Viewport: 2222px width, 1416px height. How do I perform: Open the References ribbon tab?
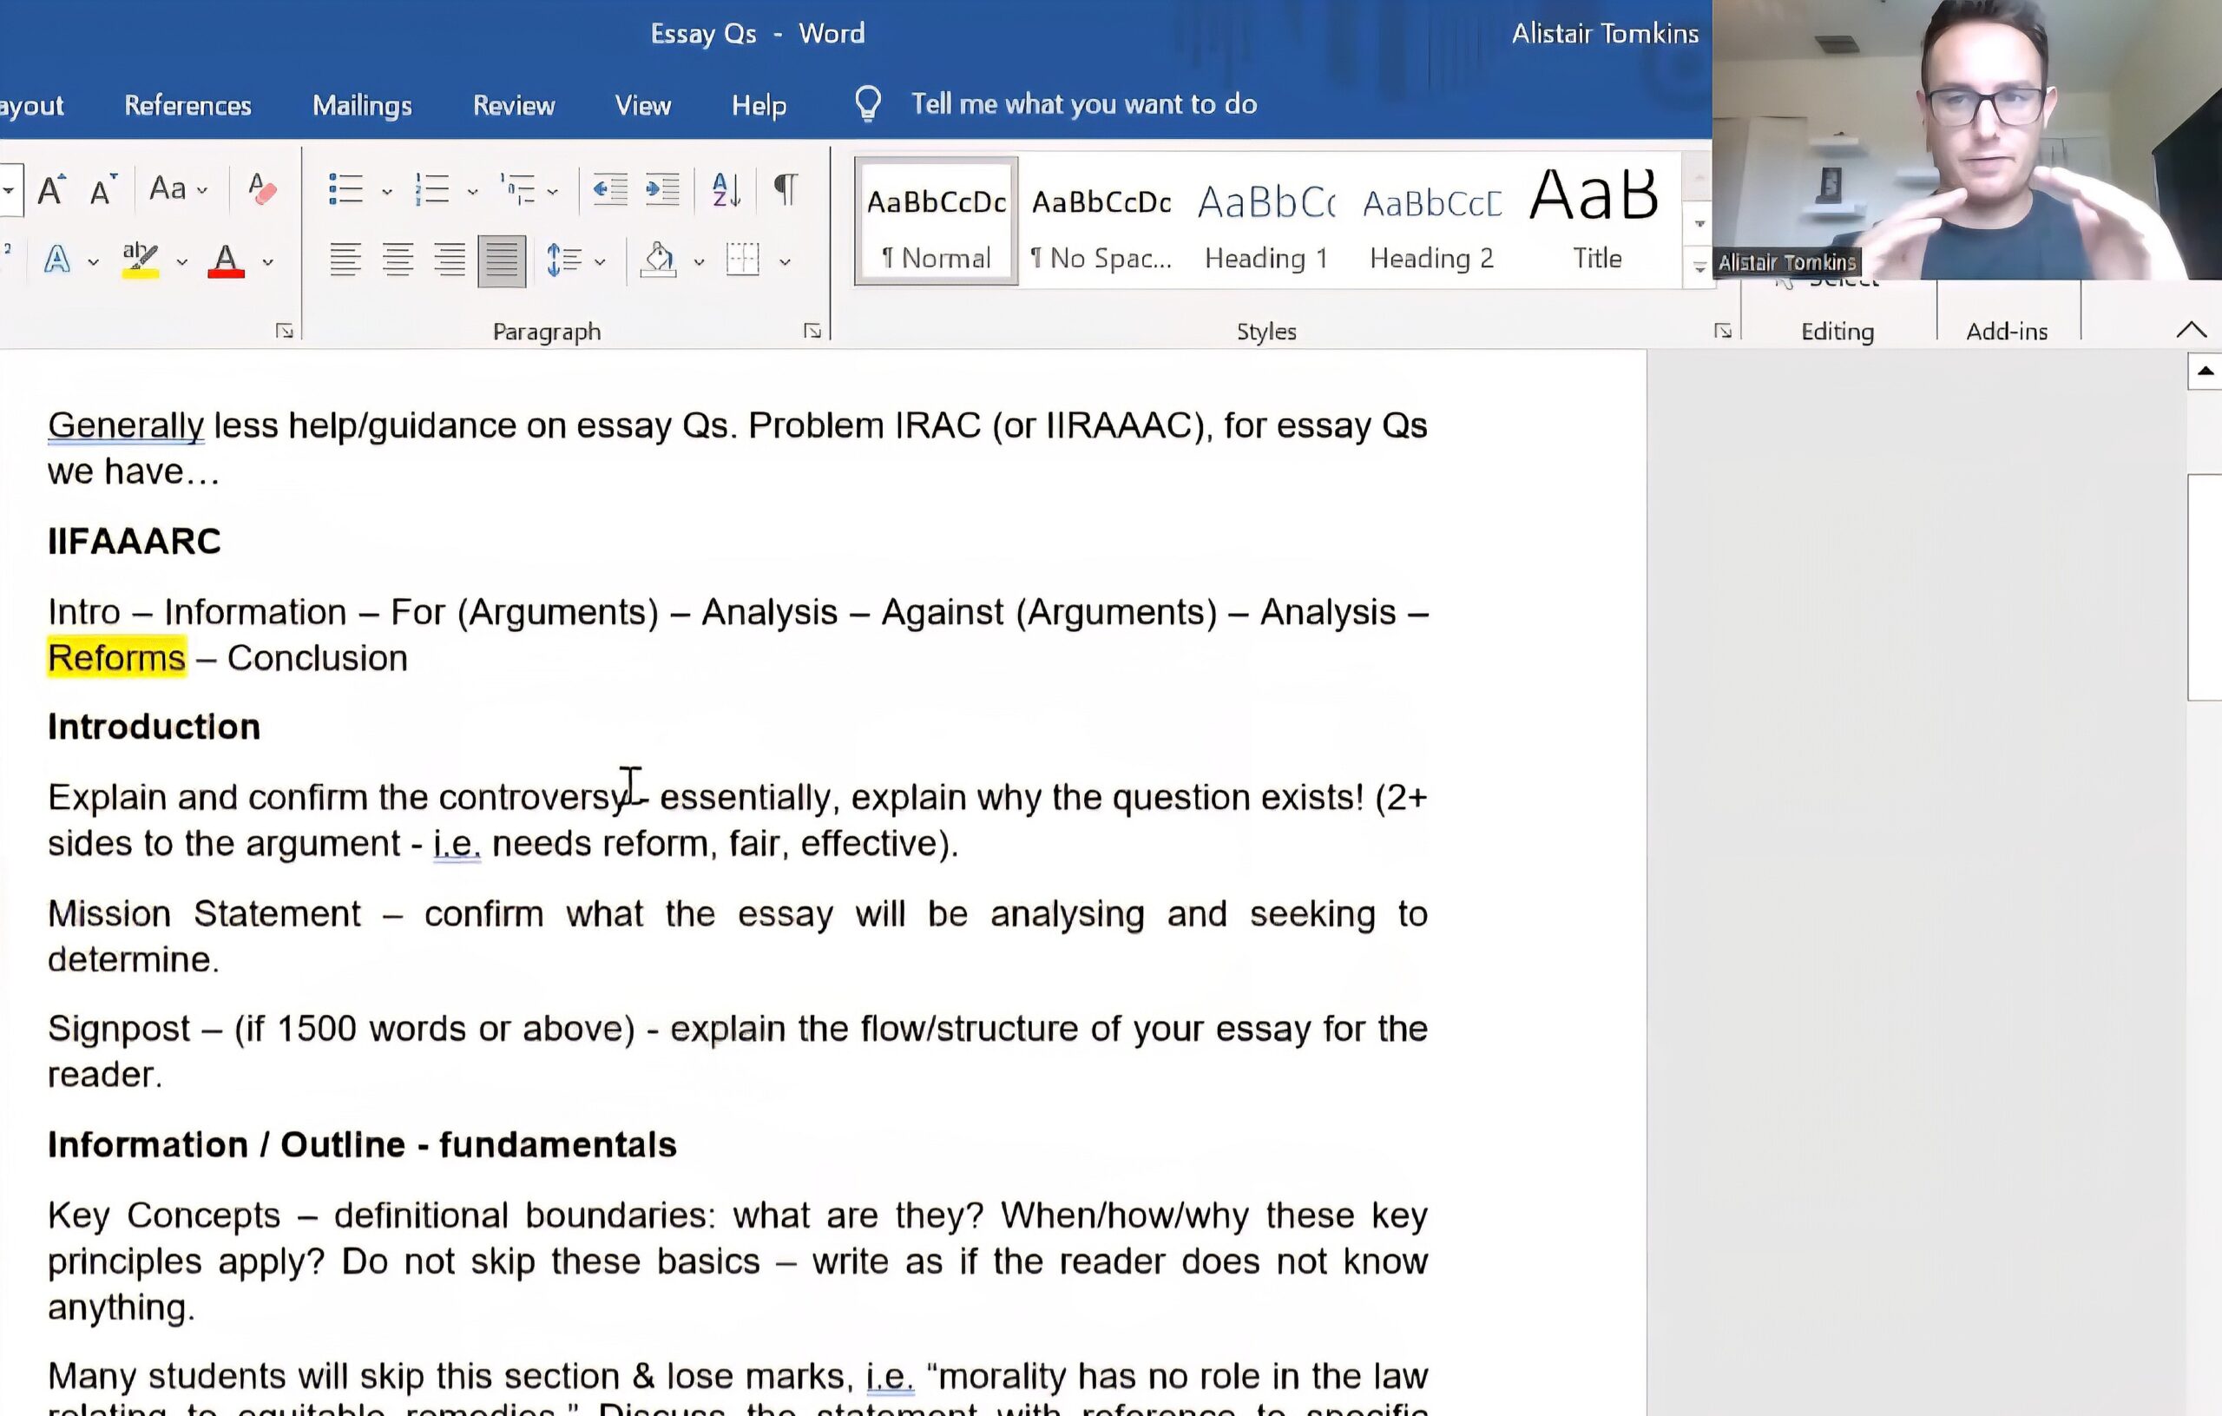pyautogui.click(x=187, y=105)
